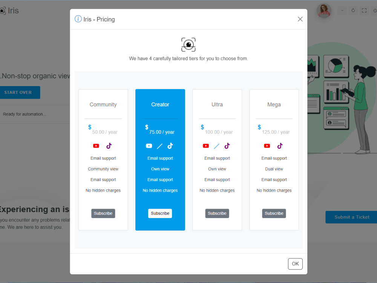This screenshot has width=377, height=283.
Task: Click the YouTube icon in the Creator tier
Action: click(x=149, y=146)
